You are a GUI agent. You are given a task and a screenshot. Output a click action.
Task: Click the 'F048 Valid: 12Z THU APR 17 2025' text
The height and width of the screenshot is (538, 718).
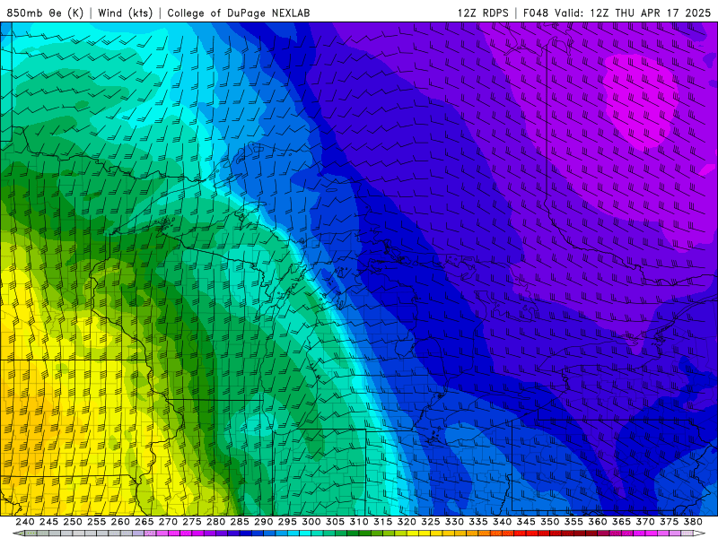point(617,13)
